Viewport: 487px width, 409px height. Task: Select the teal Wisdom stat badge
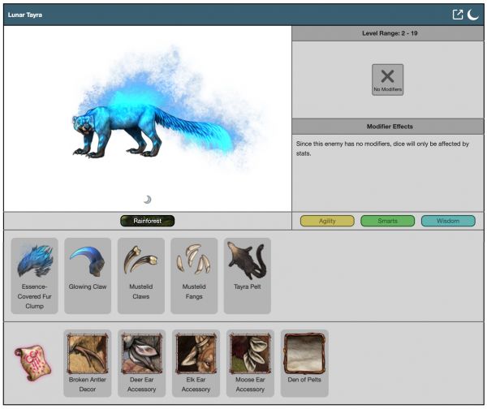448,221
